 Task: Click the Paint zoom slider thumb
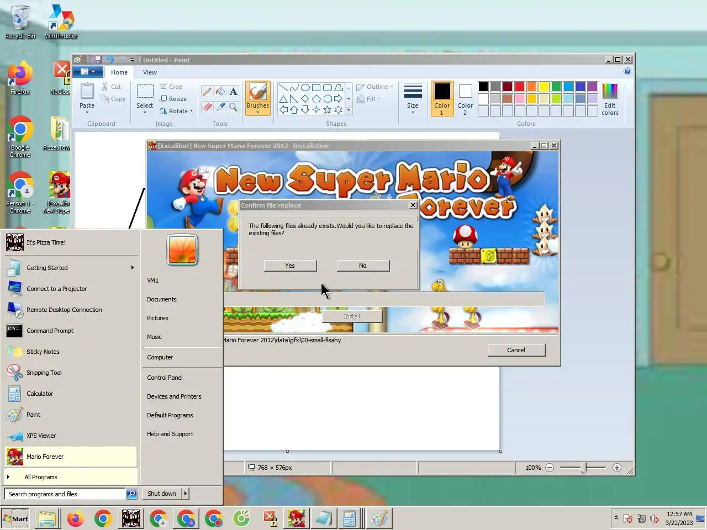(x=584, y=468)
